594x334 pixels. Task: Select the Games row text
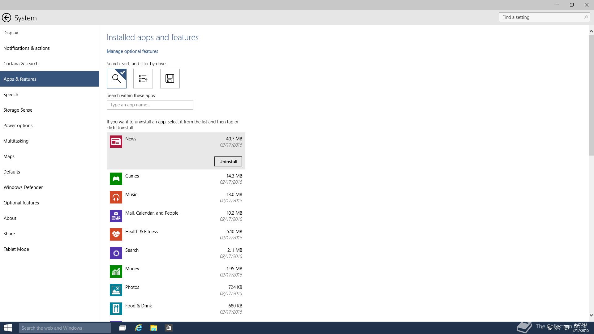[132, 176]
